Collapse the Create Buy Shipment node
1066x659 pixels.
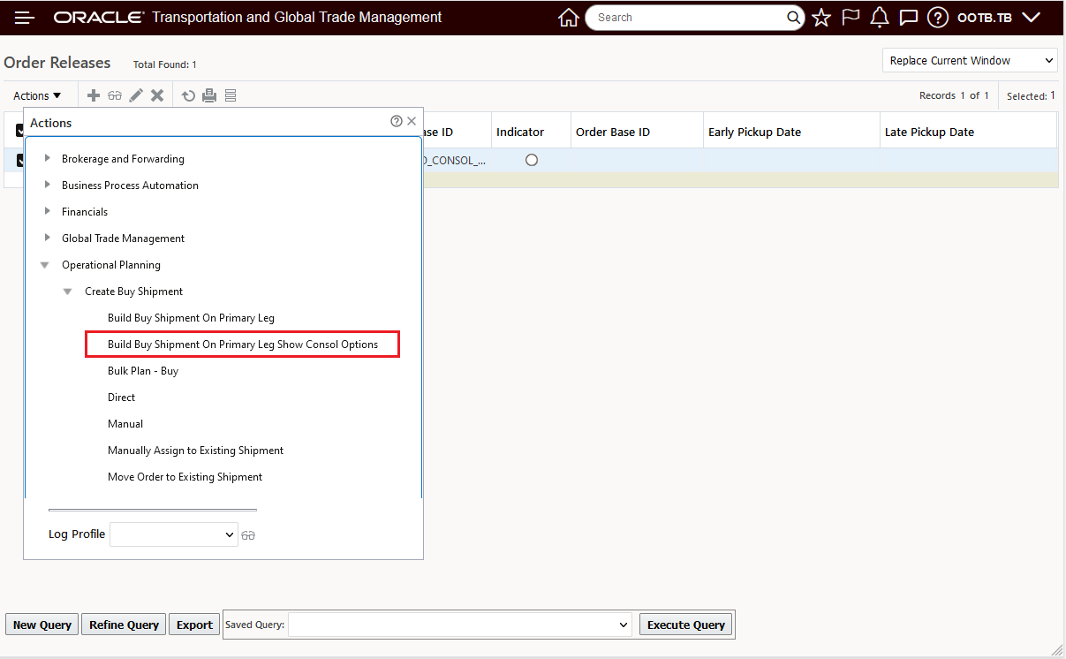click(68, 292)
